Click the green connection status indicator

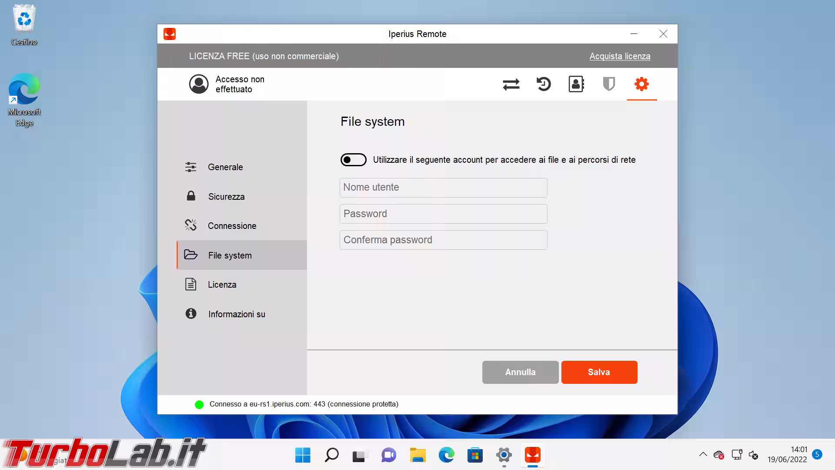(x=199, y=405)
